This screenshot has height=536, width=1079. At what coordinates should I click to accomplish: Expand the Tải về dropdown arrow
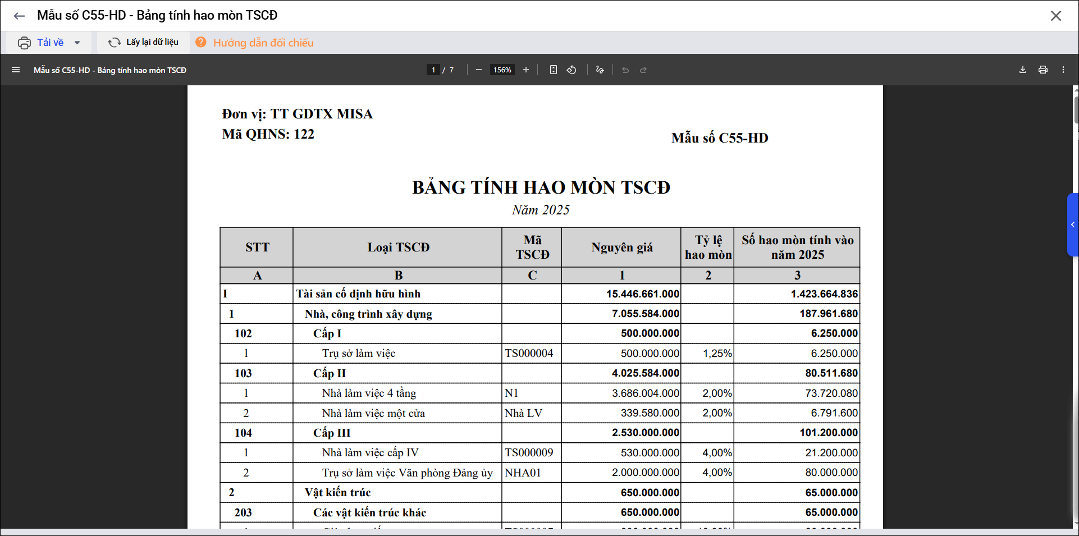point(77,43)
